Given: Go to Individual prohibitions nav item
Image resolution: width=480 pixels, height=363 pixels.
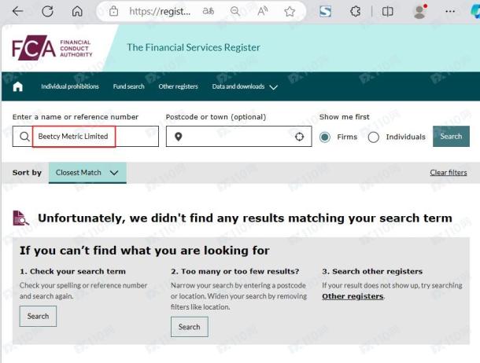Looking at the screenshot, I should click(x=70, y=86).
